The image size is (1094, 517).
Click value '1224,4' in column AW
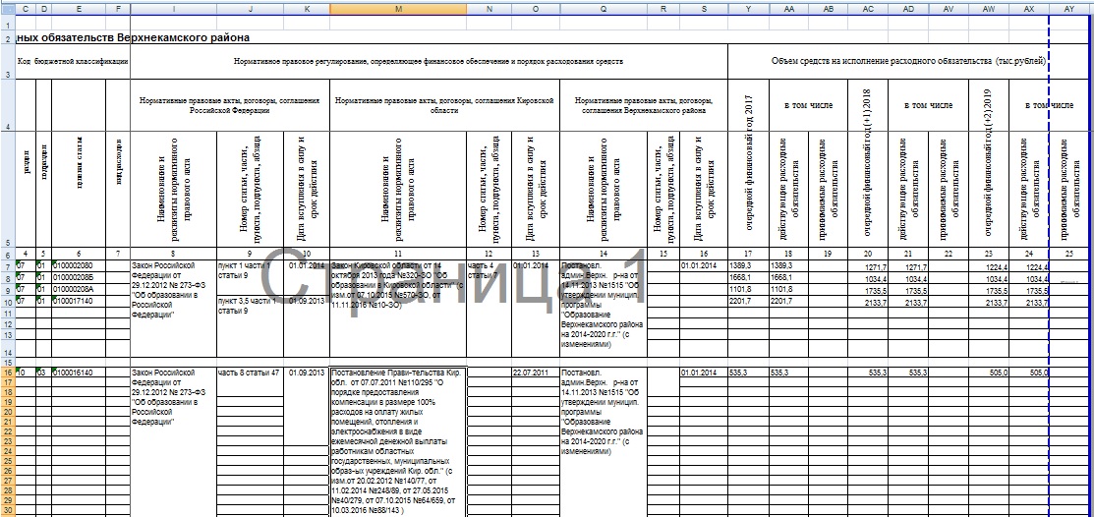(988, 267)
